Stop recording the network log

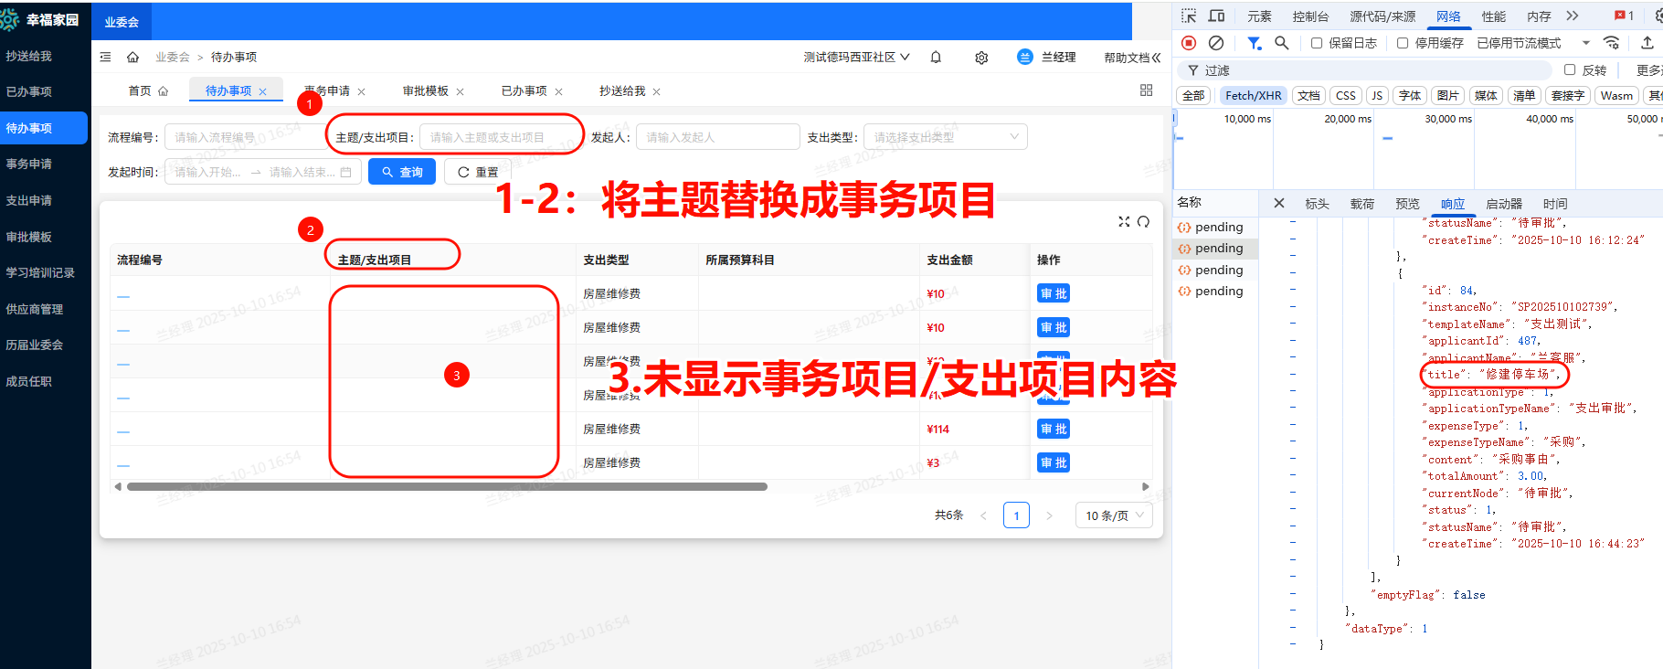1189,43
